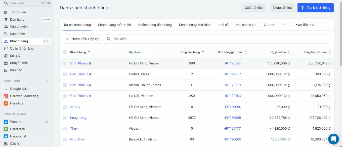Open Cấu hình settings gear

6,144
